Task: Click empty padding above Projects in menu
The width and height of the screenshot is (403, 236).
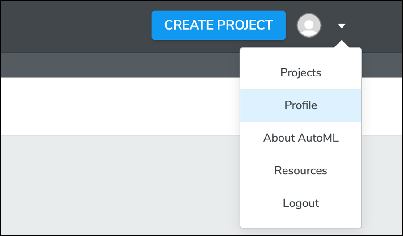Action: click(x=301, y=52)
